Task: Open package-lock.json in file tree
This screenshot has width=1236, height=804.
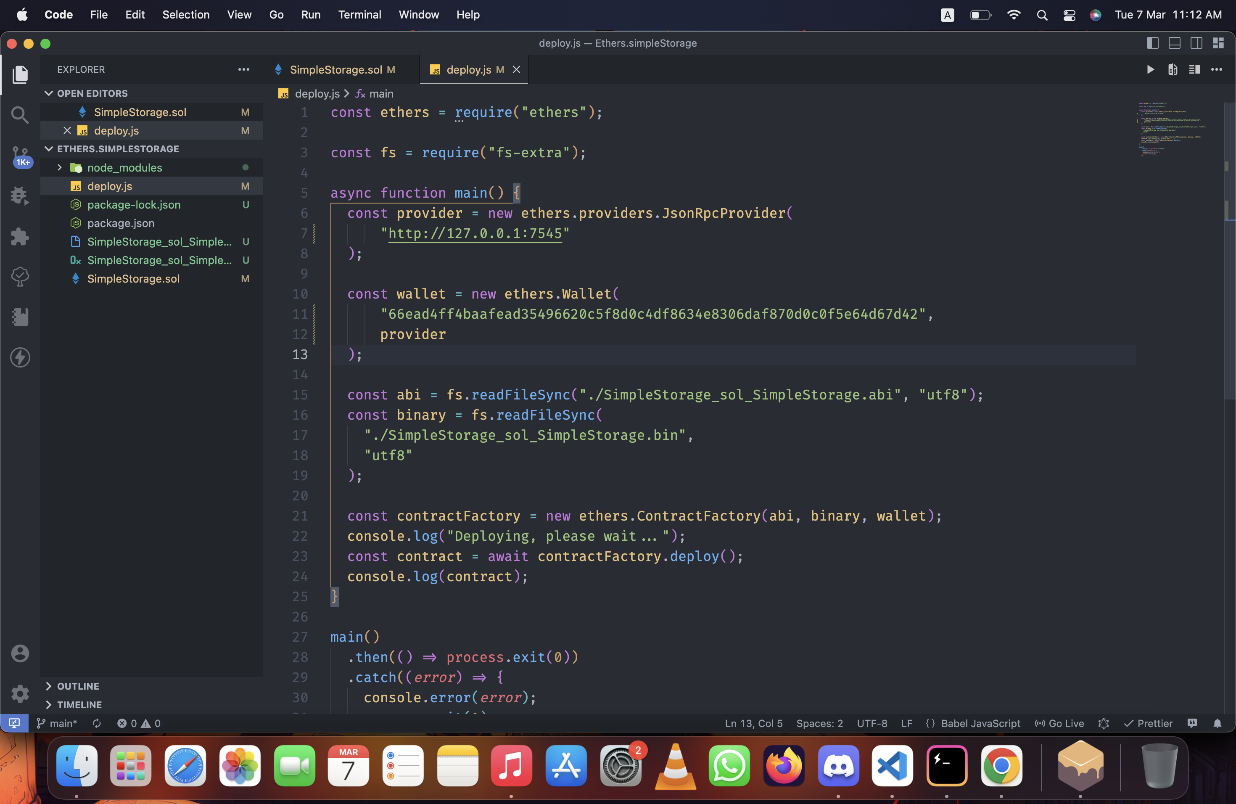Action: click(152, 205)
